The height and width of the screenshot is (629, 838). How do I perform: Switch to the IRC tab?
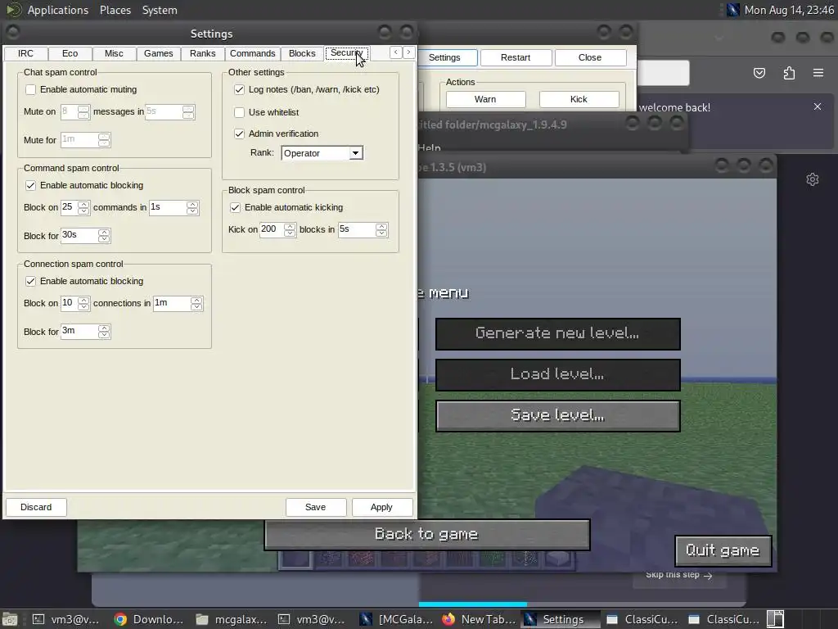click(25, 53)
